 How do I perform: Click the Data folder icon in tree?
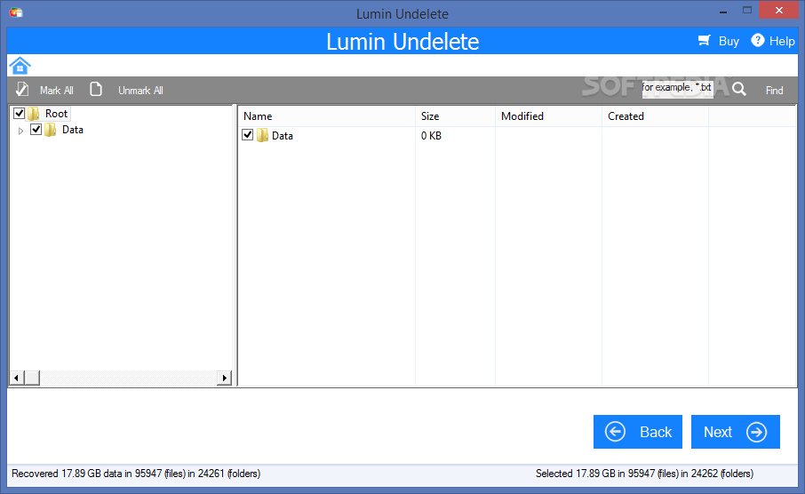(x=51, y=130)
